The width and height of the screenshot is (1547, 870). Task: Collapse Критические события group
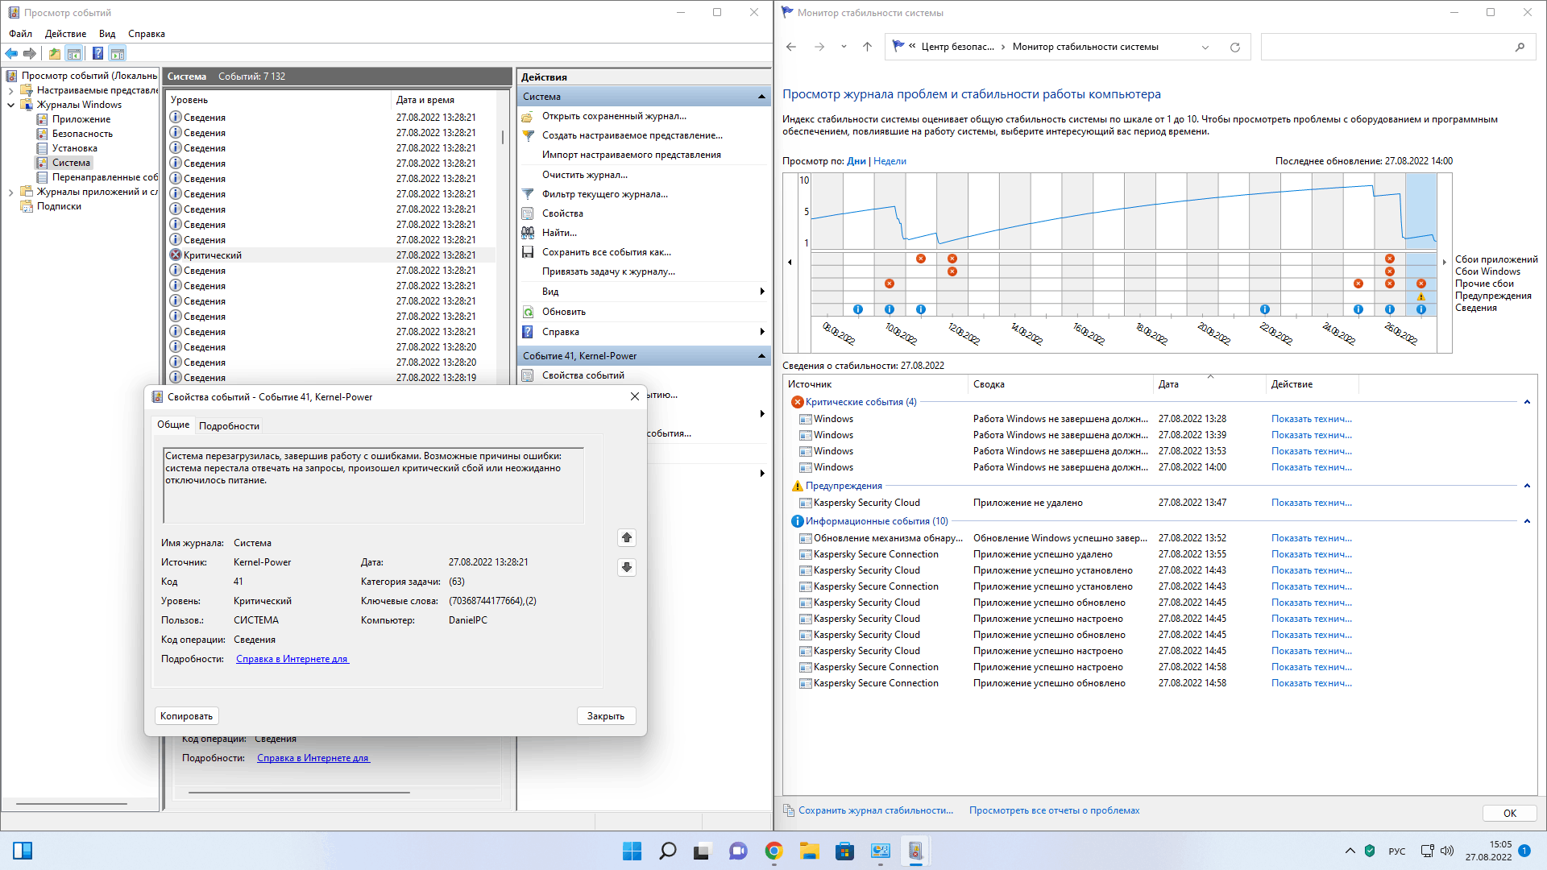(x=1527, y=402)
